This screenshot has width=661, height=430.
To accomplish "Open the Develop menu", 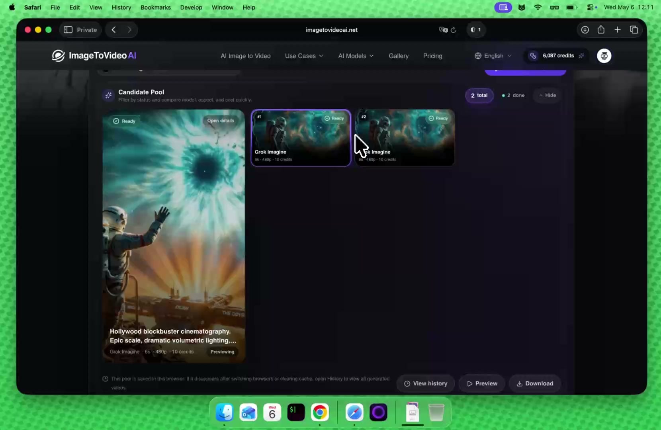I will click(x=191, y=7).
